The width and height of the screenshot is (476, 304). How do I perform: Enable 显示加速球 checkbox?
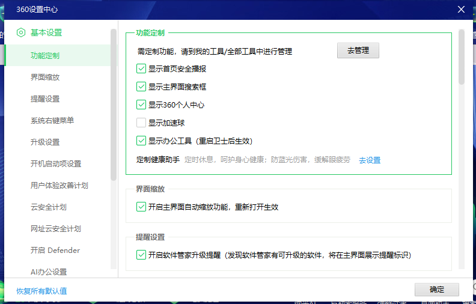[141, 123]
